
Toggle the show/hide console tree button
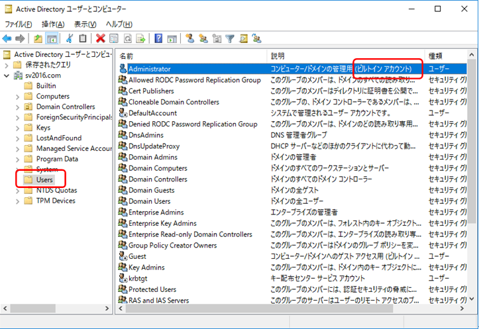coord(52,39)
